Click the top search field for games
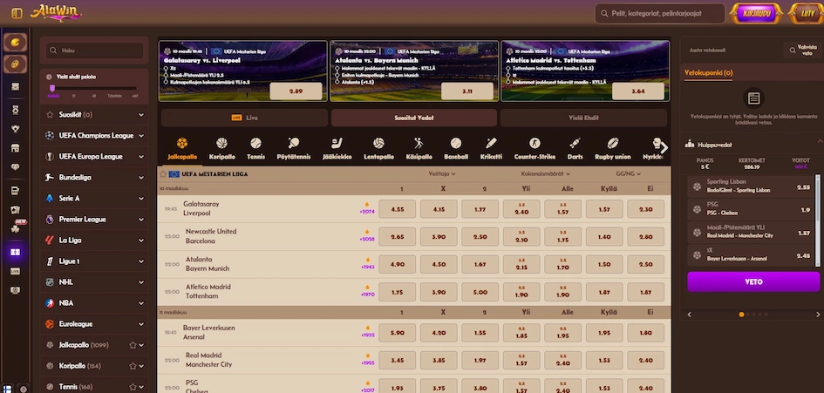The image size is (824, 393). (659, 14)
